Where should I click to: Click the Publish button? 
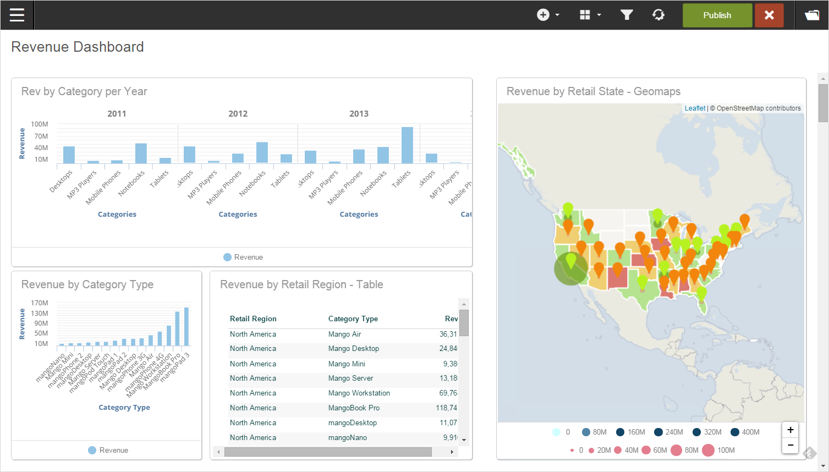[x=717, y=15]
